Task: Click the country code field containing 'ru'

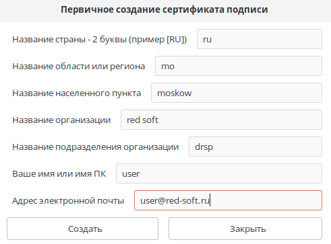Action: pyautogui.click(x=260, y=39)
